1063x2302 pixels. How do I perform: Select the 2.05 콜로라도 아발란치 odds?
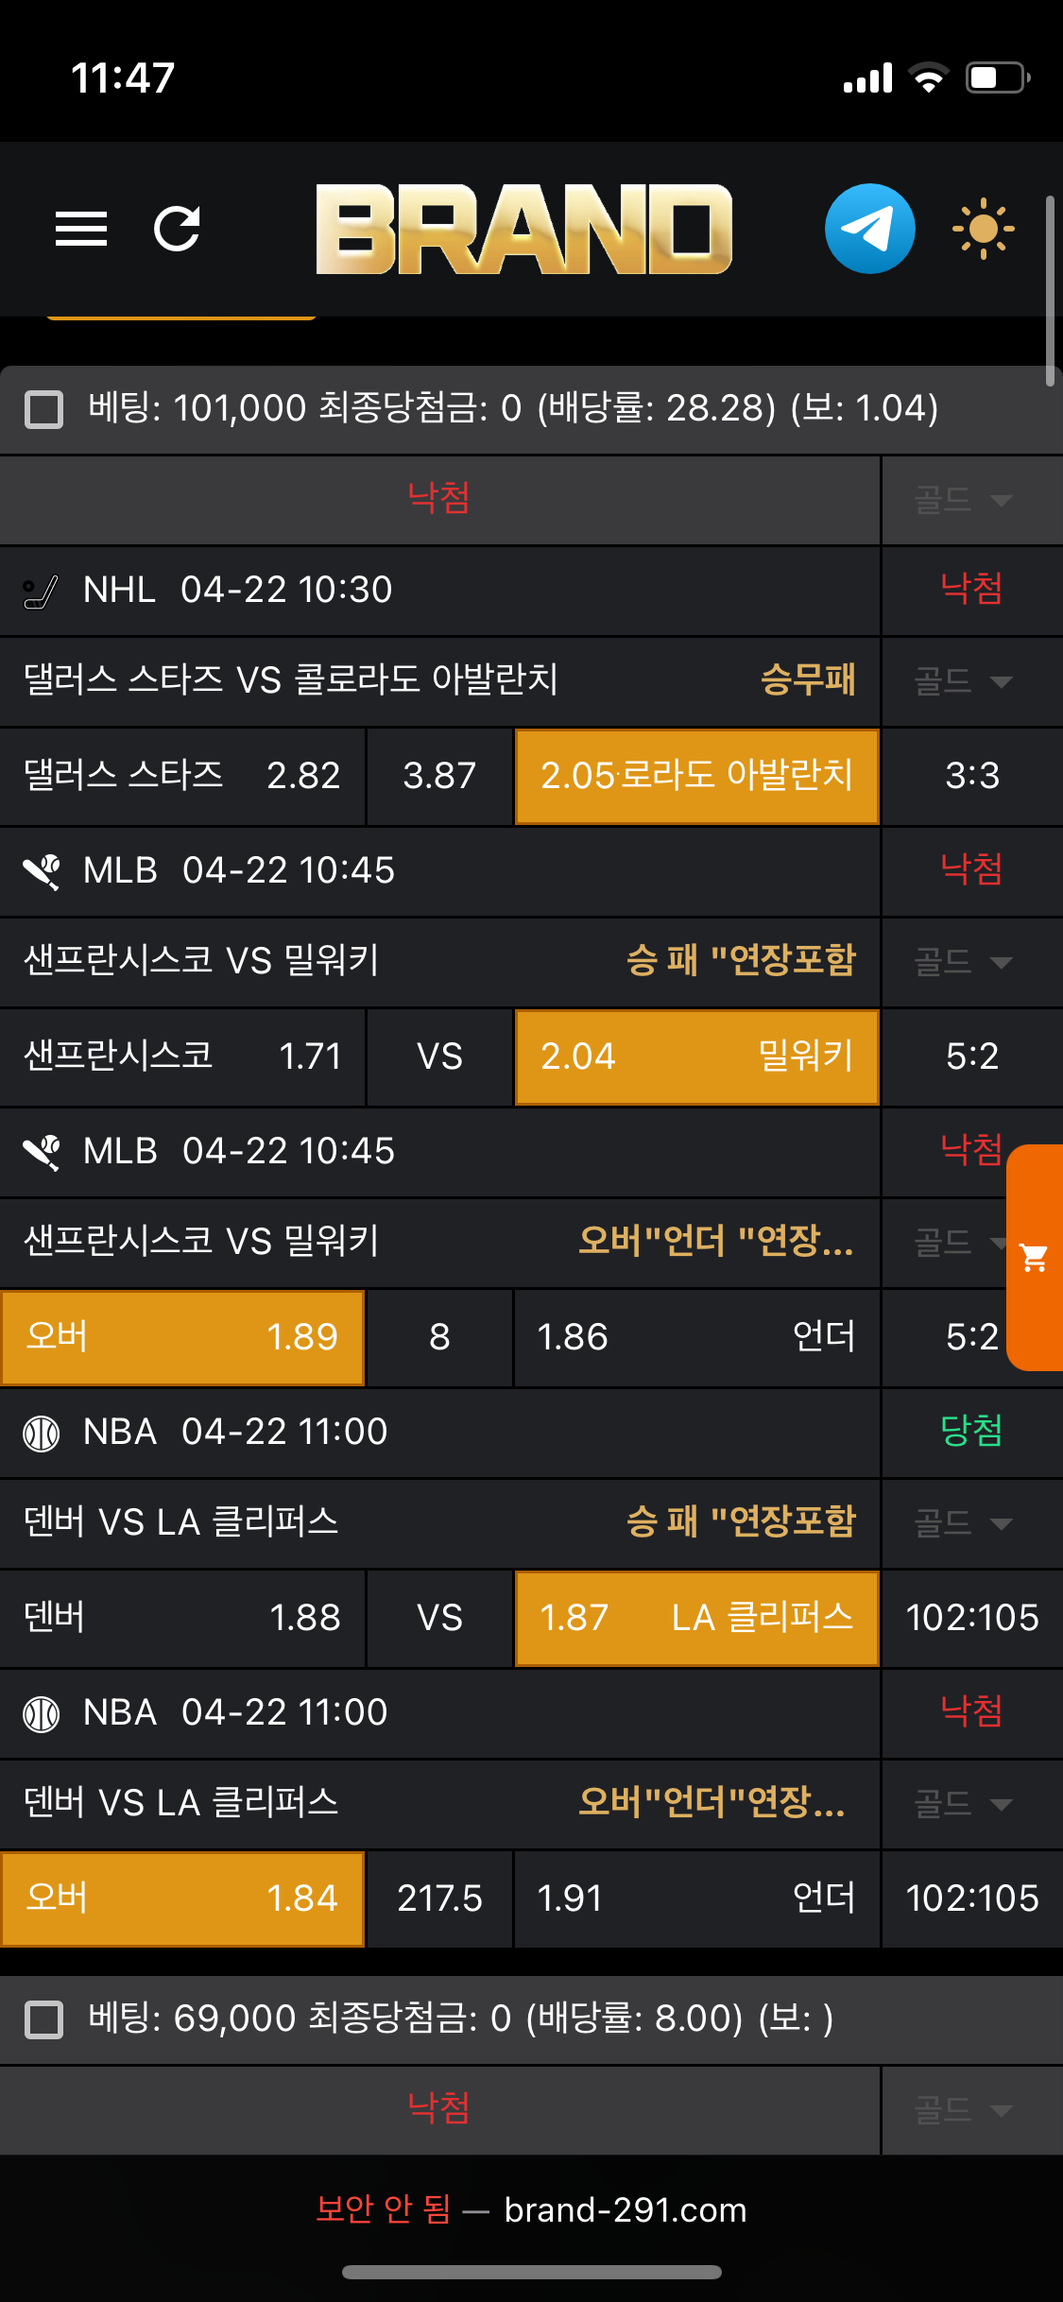point(696,776)
